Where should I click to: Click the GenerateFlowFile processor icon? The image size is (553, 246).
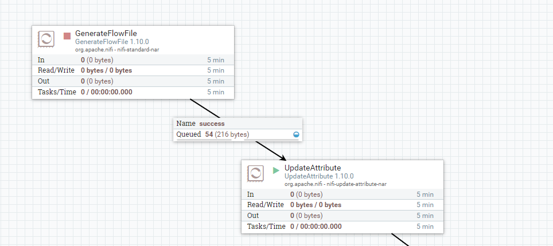pos(46,39)
